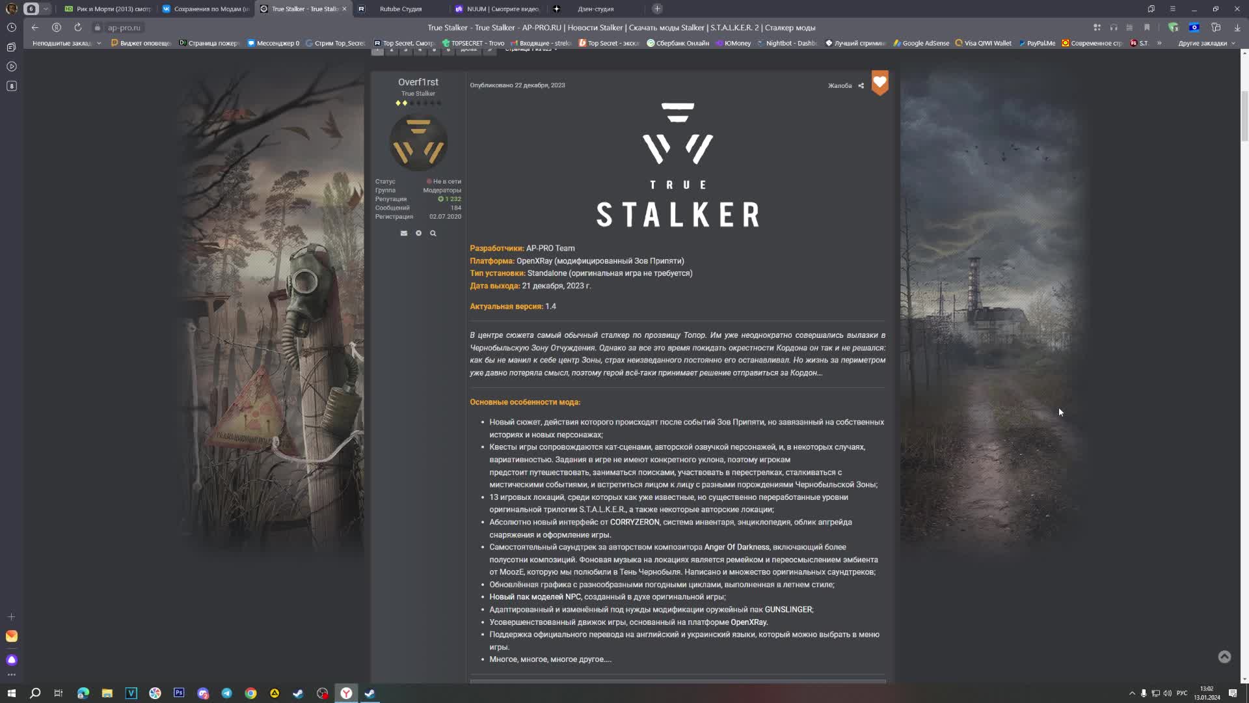Open the Overf1rst author profile name

click(418, 82)
